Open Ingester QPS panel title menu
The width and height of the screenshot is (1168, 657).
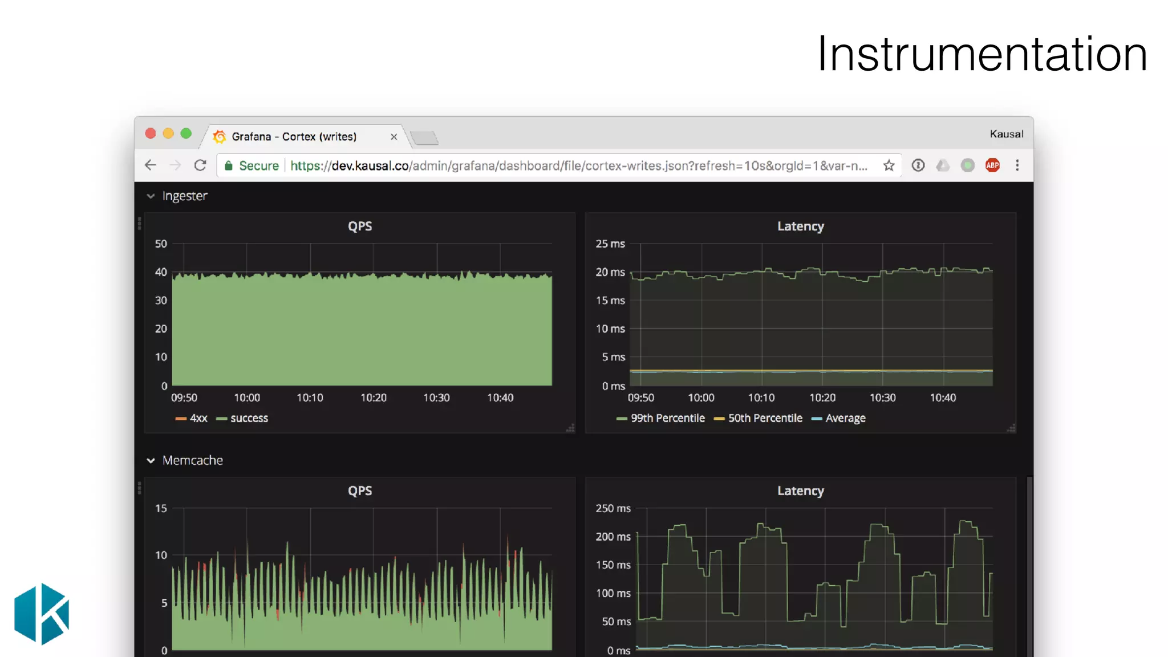click(x=360, y=226)
